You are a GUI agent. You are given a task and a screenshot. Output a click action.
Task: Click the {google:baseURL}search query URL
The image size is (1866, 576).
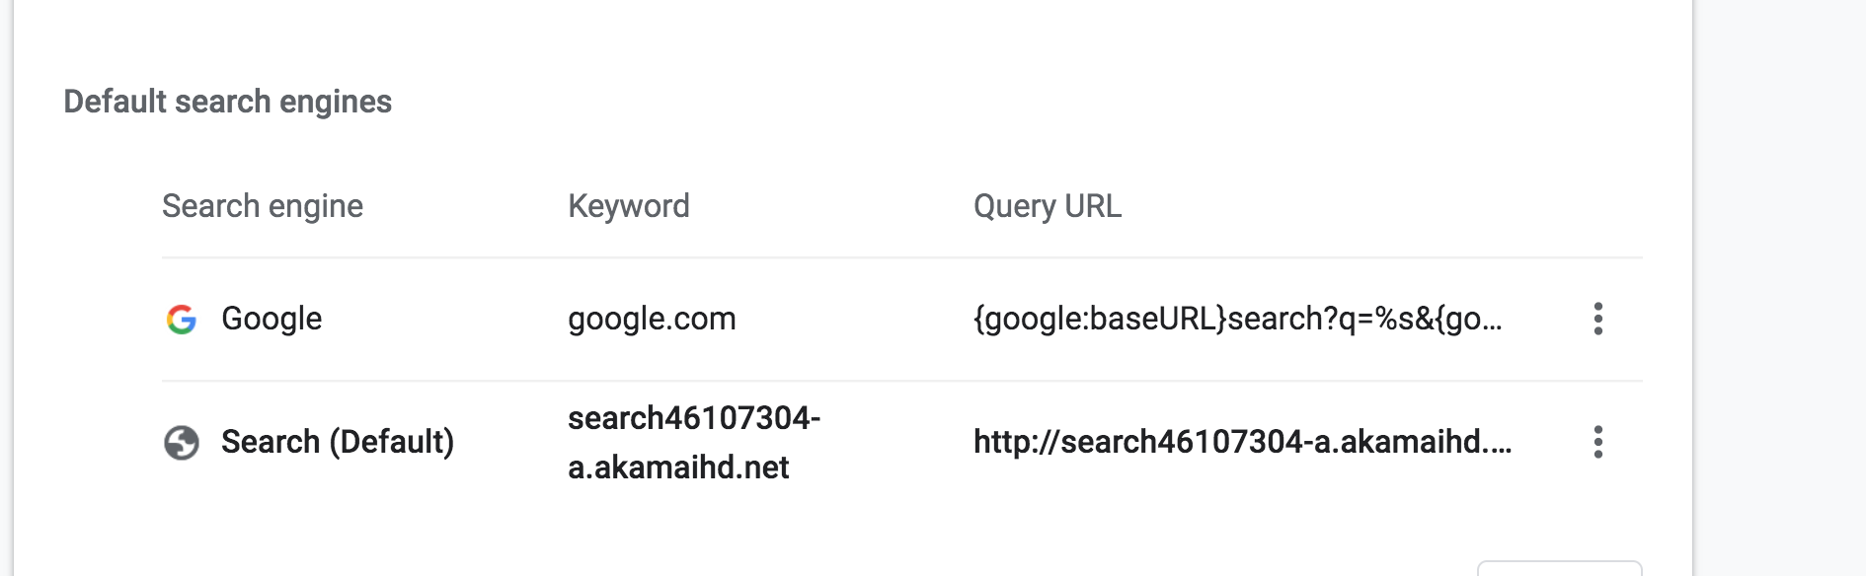[1236, 319]
